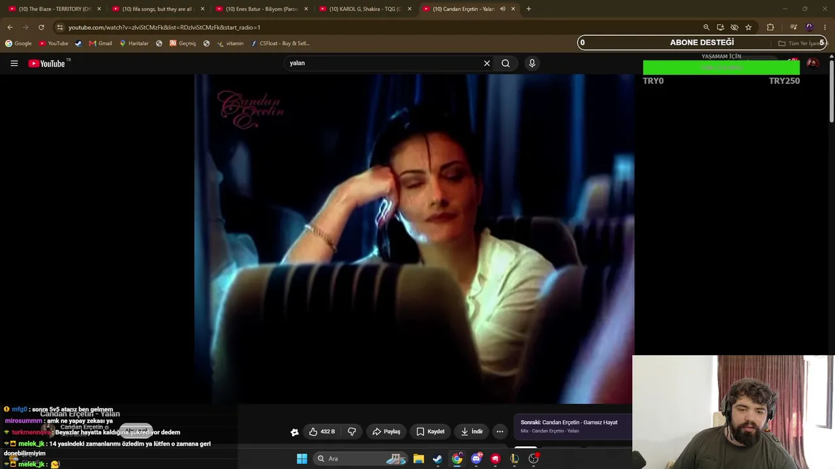
Task: Open Steam from the taskbar
Action: tap(438, 459)
